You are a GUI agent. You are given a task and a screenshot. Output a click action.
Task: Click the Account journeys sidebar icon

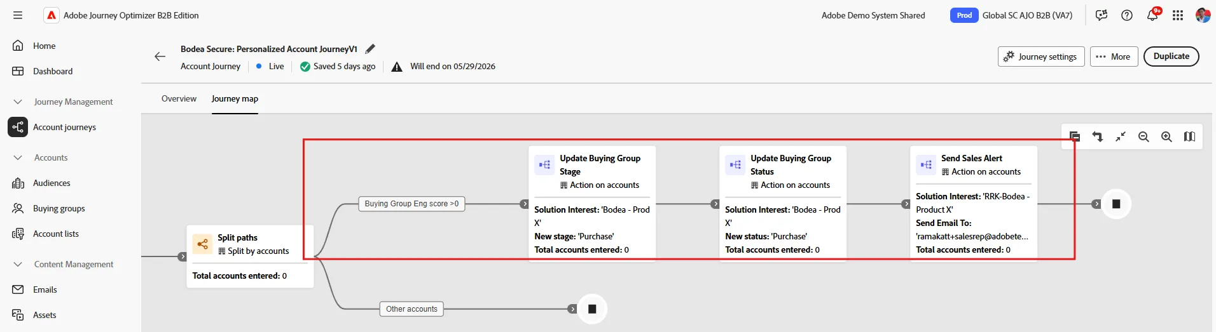[18, 127]
